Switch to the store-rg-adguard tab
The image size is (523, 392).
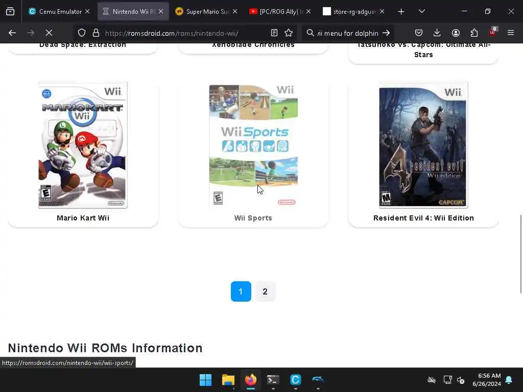point(353,11)
